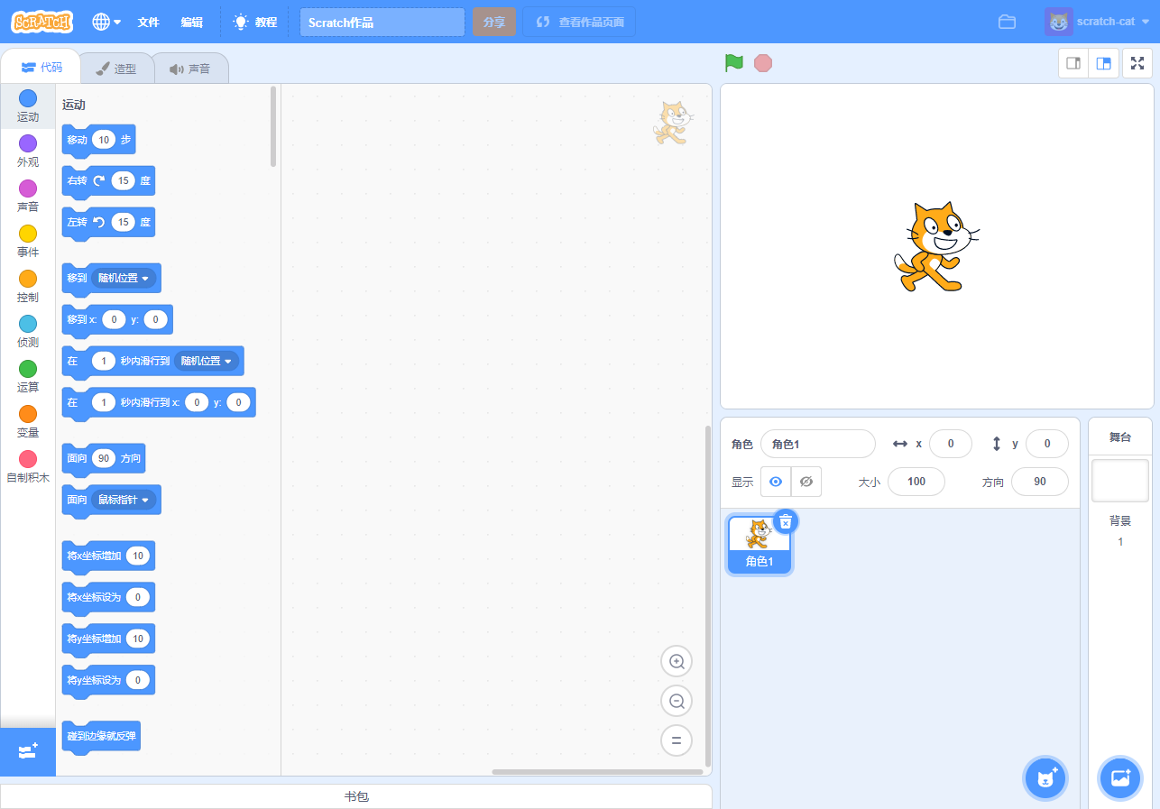
Task: Open 教程 tutorials with lightbulb
Action: click(x=255, y=22)
